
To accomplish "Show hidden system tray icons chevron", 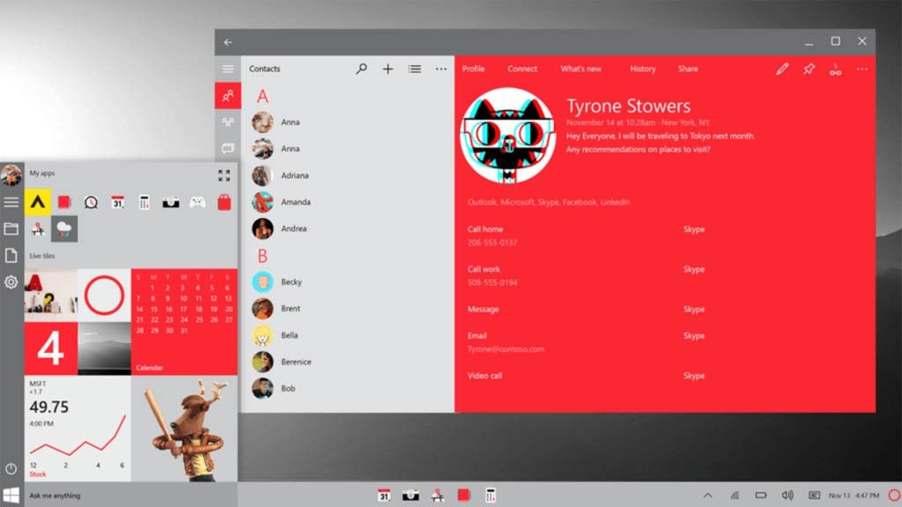I will click(707, 496).
